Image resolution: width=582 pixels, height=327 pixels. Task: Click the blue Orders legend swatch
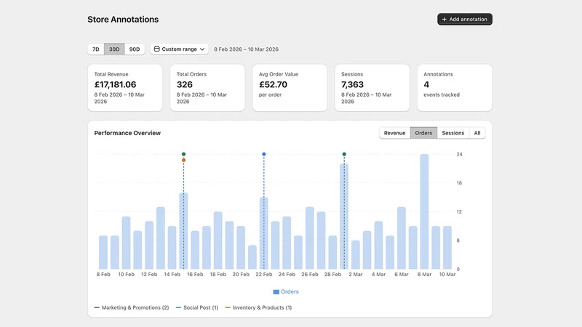point(276,292)
